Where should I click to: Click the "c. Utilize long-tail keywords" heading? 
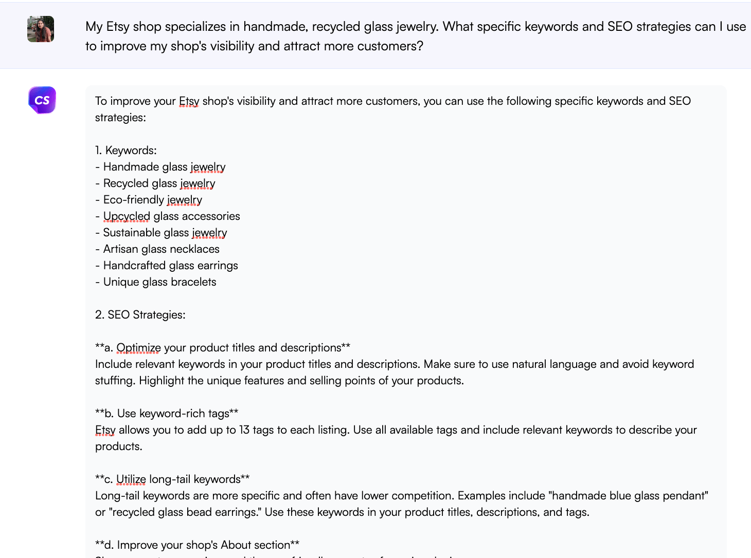point(172,479)
